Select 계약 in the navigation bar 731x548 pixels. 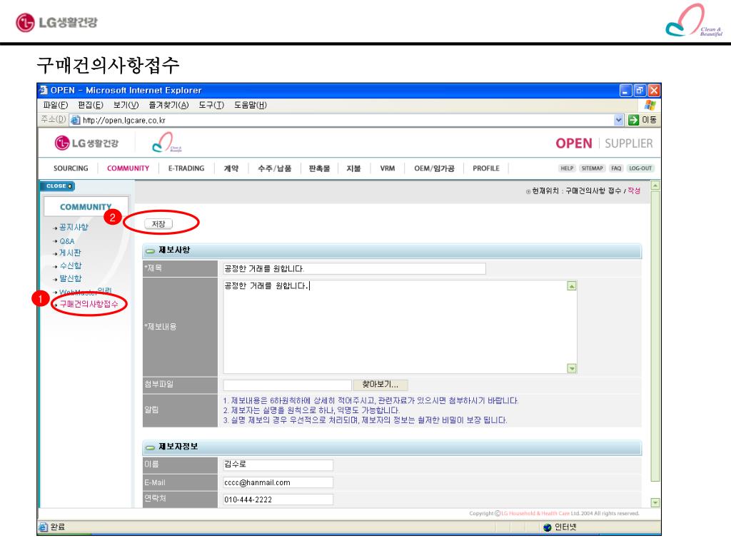231,168
